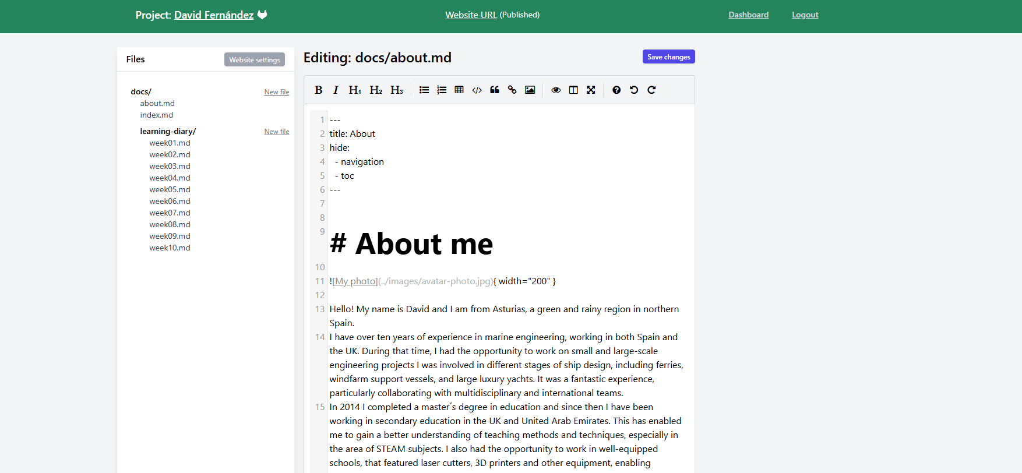The height and width of the screenshot is (473, 1022).
Task: Undo the last edit
Action: 634,90
